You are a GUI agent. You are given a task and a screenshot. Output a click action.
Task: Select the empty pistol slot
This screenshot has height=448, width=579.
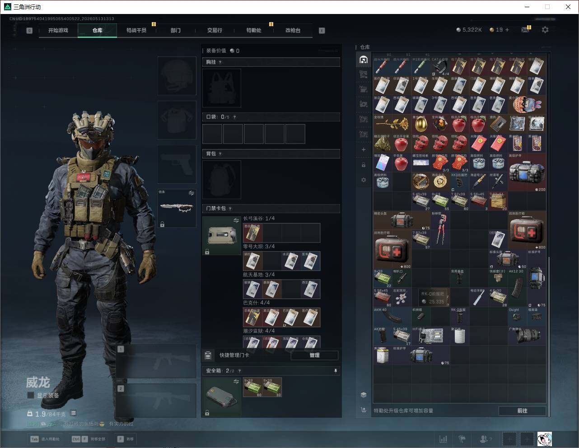pos(177,164)
